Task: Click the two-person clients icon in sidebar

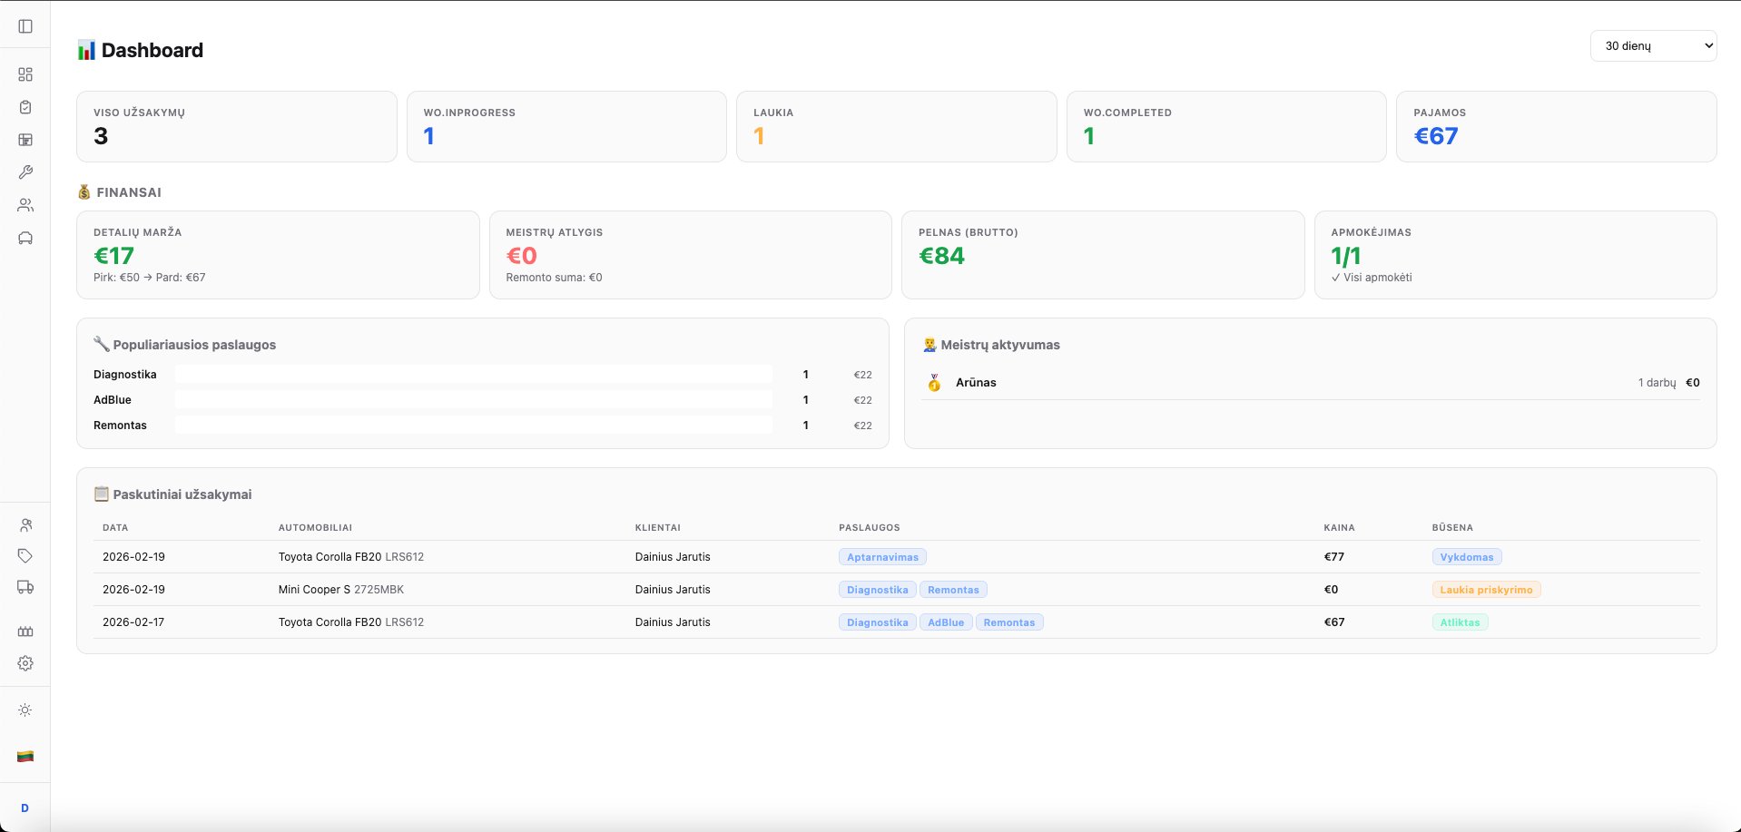Action: click(25, 205)
